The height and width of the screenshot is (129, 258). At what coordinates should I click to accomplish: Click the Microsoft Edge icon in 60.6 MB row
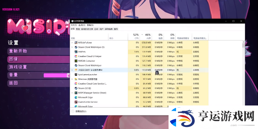coord(76,97)
